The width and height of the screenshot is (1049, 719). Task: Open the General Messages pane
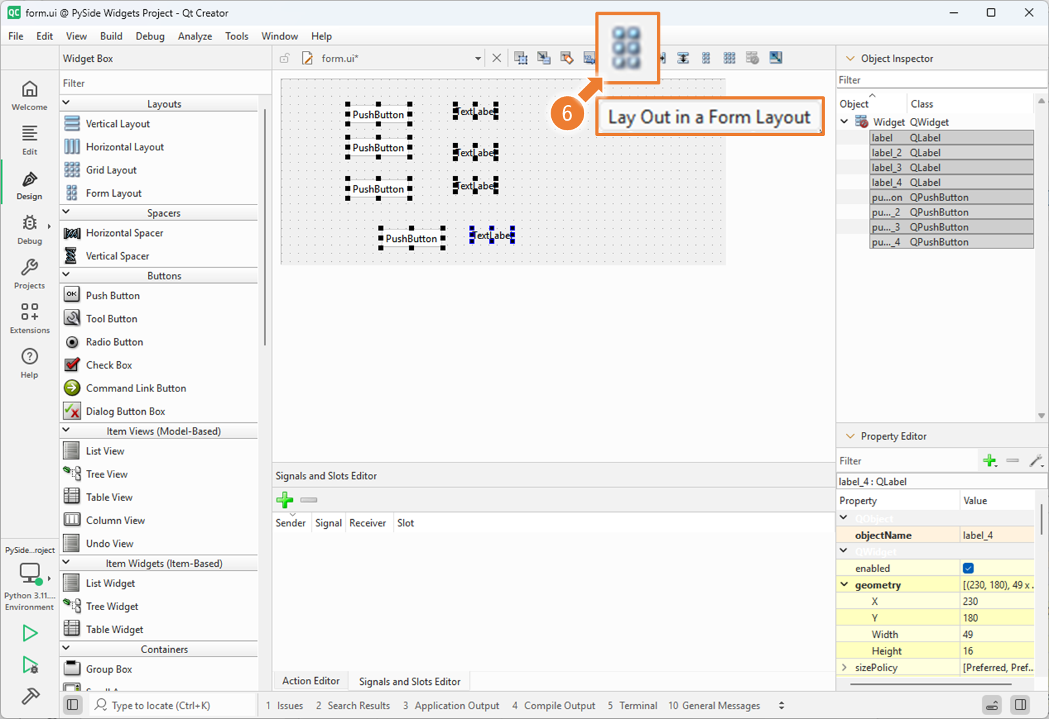[714, 705]
